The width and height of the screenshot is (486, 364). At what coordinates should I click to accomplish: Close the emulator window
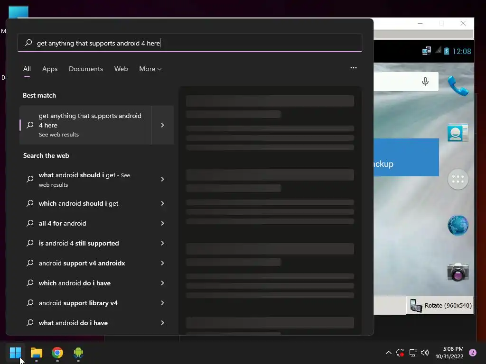click(463, 24)
